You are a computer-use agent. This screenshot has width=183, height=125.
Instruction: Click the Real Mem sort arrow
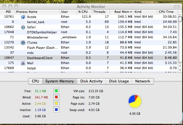click(x=131, y=12)
